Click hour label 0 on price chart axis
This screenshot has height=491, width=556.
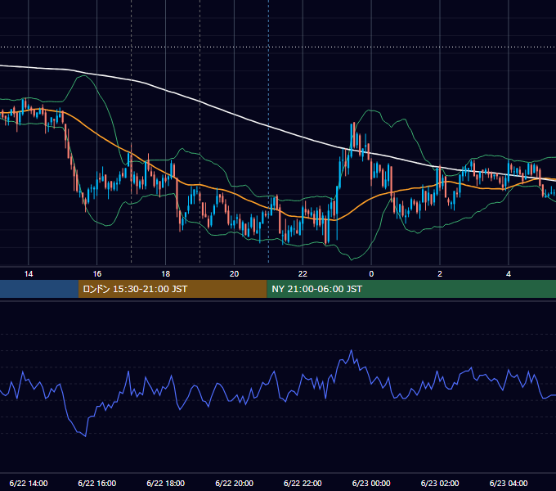pos(371,274)
